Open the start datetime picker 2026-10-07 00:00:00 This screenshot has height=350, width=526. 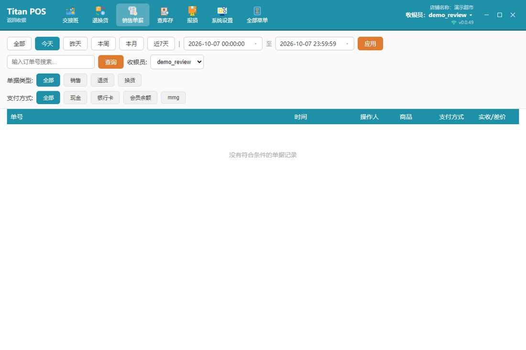(x=223, y=43)
